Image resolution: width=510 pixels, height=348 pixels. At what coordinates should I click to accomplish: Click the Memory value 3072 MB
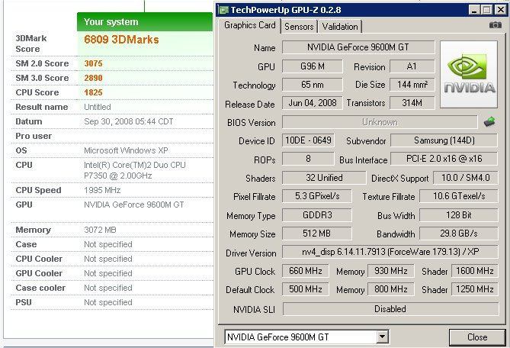100,230
